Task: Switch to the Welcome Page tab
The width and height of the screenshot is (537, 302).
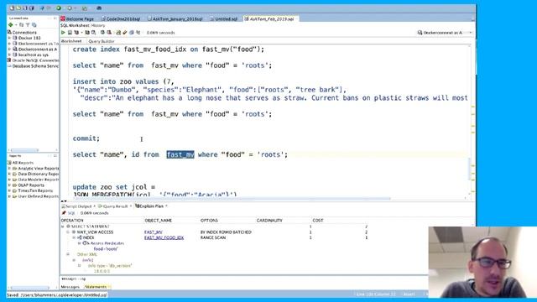Action: tap(77, 18)
